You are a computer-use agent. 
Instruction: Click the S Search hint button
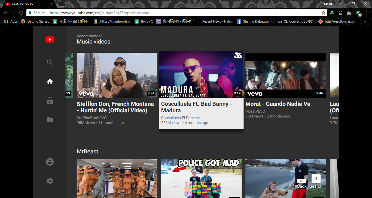coord(316,181)
